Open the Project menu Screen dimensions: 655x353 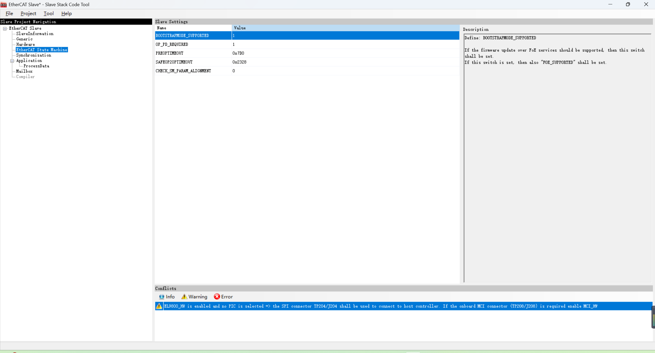coord(28,14)
